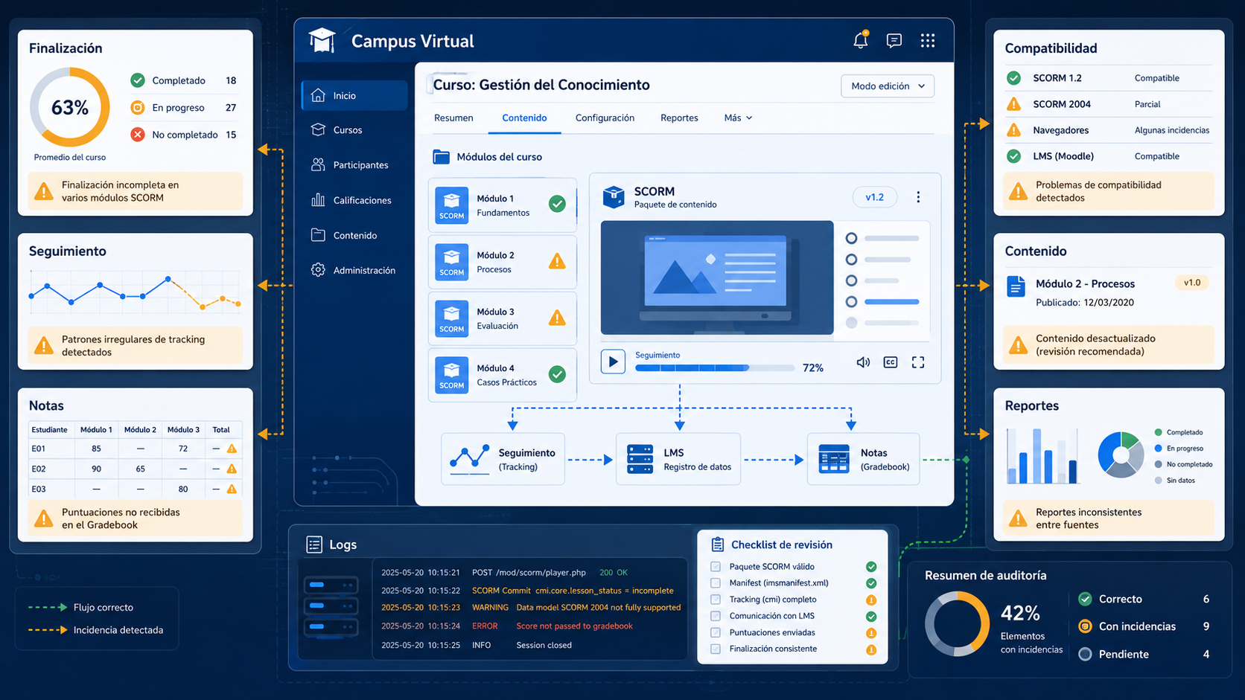
Task: Open the Modo edición dropdown
Action: tap(888, 86)
